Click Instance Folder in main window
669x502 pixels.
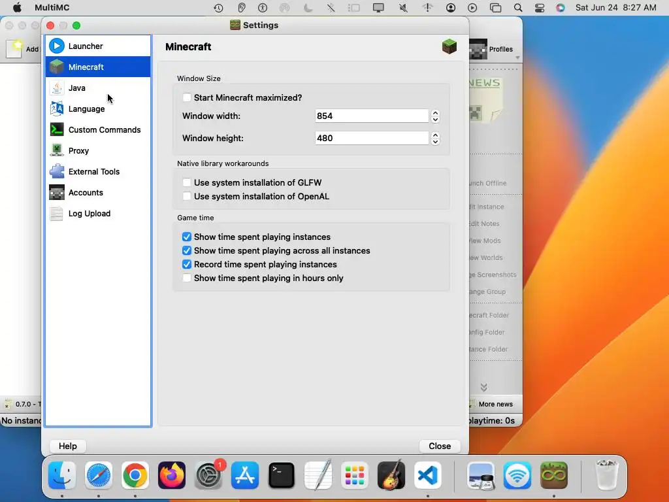pyautogui.click(x=488, y=349)
